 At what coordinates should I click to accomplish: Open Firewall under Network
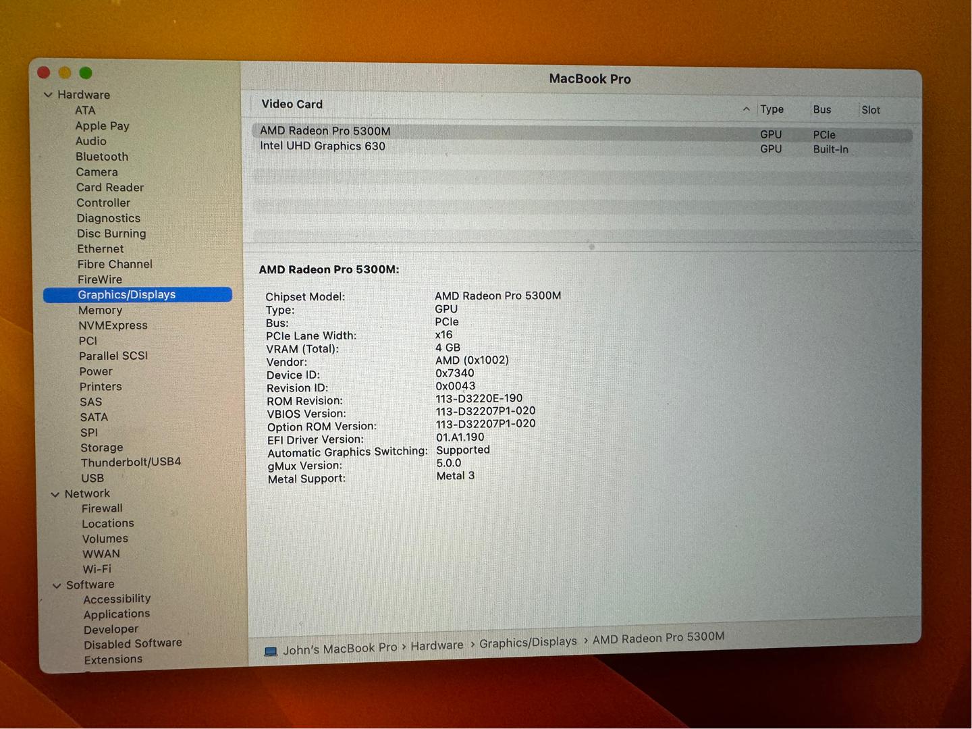[x=102, y=508]
